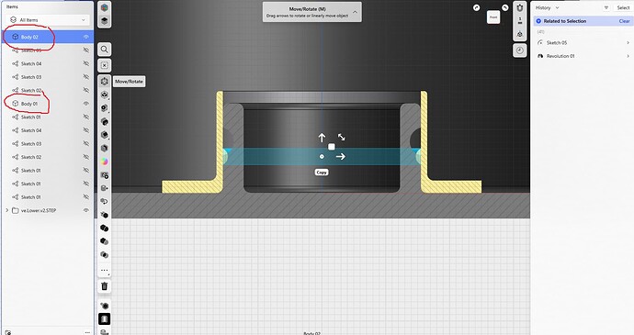The height and width of the screenshot is (335, 634).
Task: Open the color wheel tool
Action: pyautogui.click(x=105, y=162)
